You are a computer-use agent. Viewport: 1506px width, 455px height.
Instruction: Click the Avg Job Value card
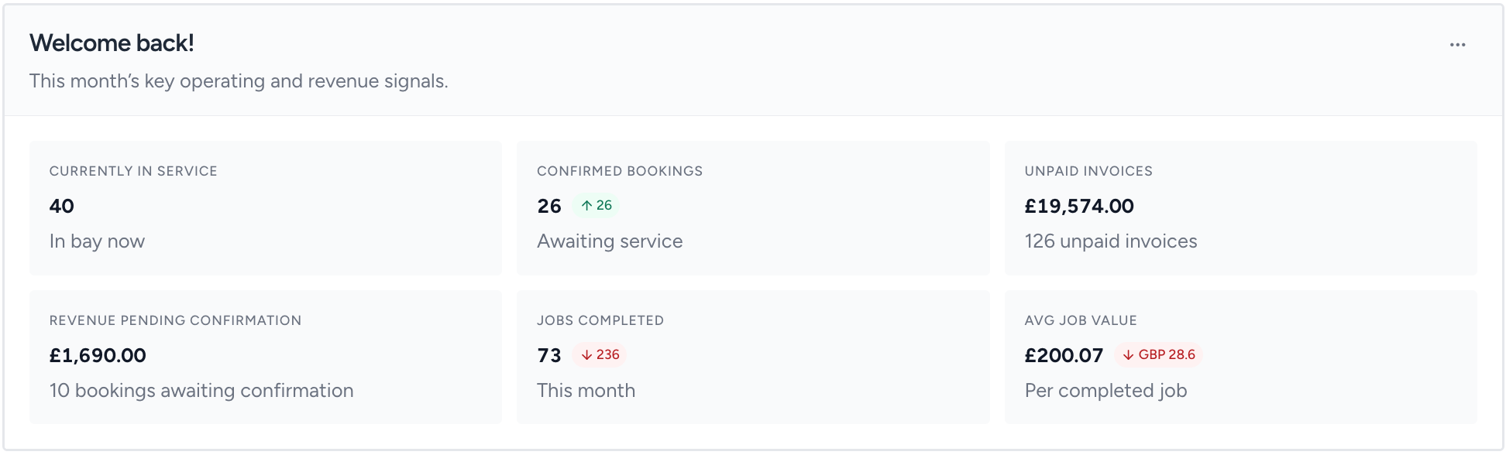click(1240, 356)
